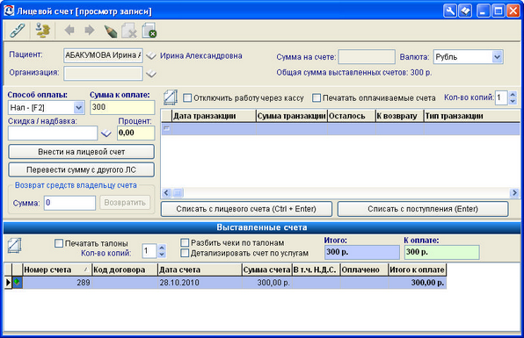
Task: Click scroll right arrow of transactions table
Action: coord(514,192)
